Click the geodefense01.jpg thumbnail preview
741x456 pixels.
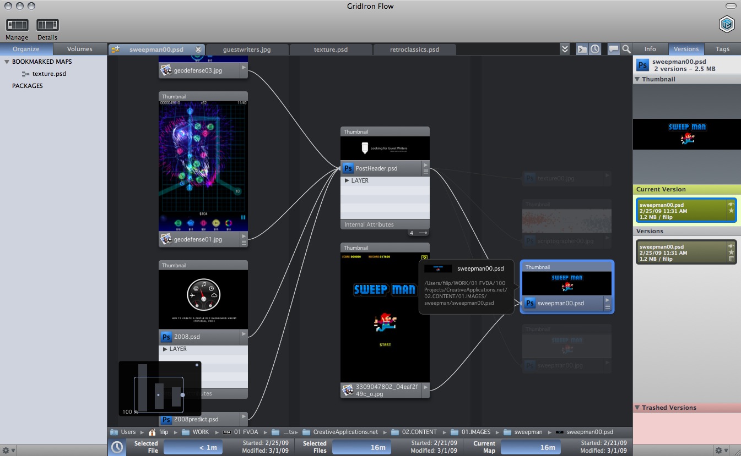[x=203, y=165]
